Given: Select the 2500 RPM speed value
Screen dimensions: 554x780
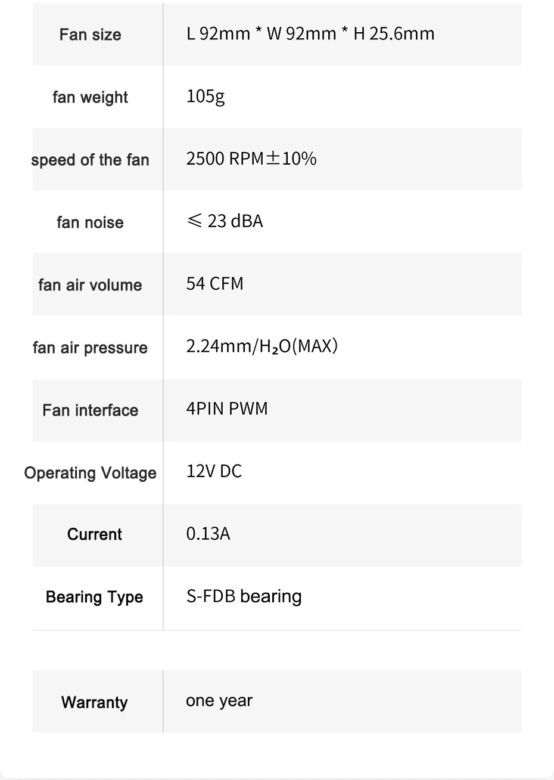Looking at the screenshot, I should click(251, 159).
